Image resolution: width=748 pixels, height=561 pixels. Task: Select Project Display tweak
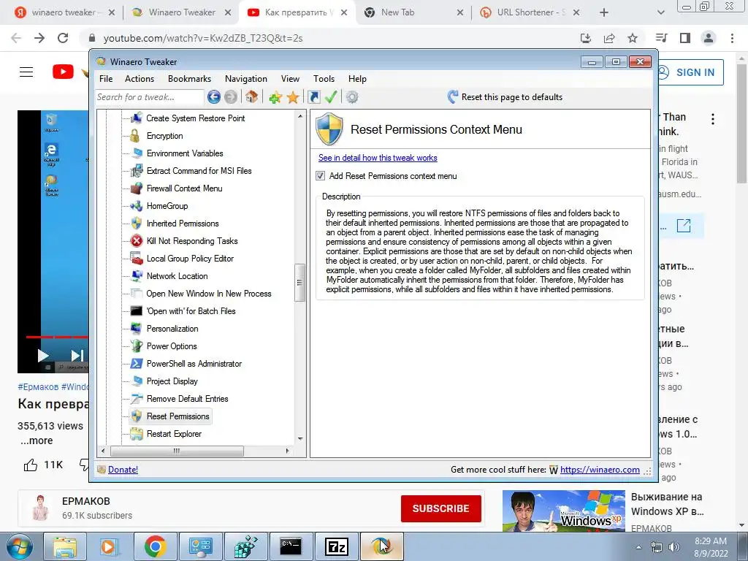pyautogui.click(x=172, y=381)
